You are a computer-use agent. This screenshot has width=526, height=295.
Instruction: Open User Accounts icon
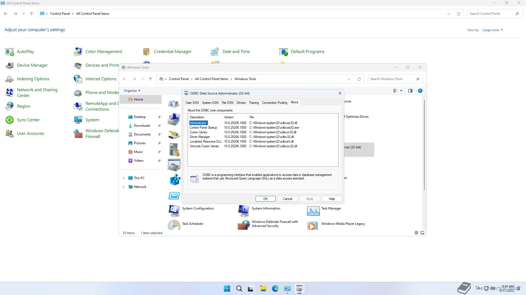(10, 134)
